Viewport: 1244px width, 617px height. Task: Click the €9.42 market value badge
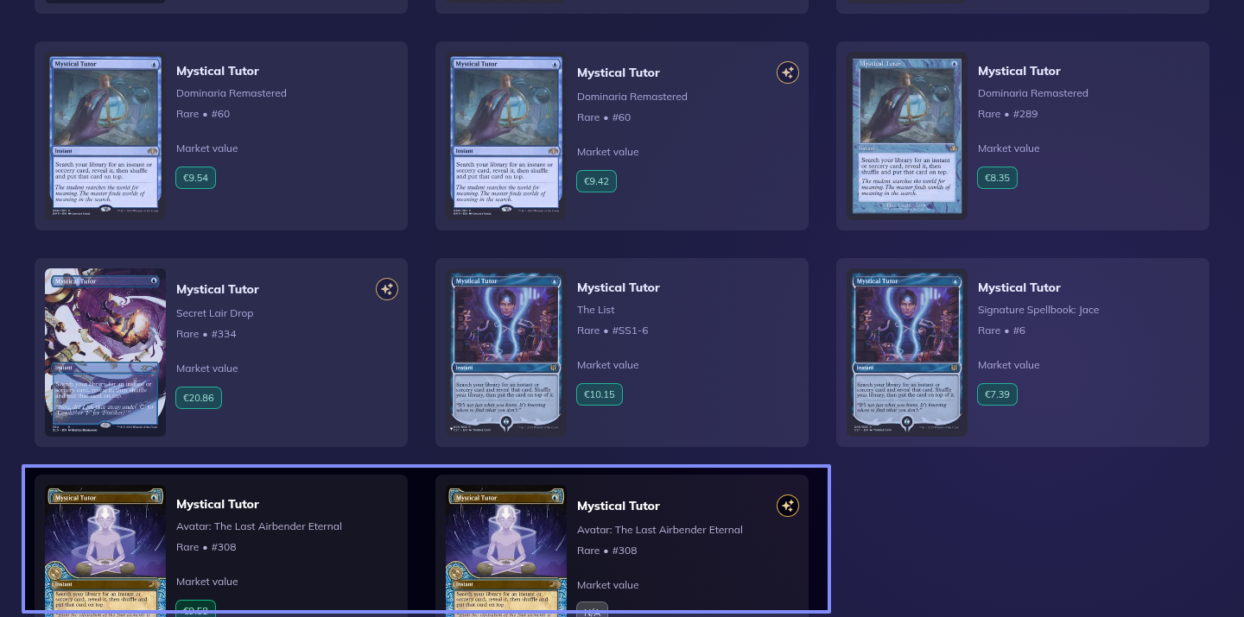(x=597, y=181)
